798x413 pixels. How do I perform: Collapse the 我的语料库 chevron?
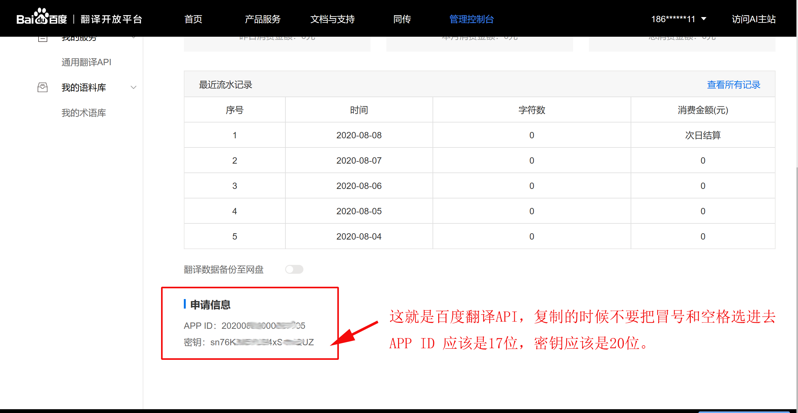(134, 87)
